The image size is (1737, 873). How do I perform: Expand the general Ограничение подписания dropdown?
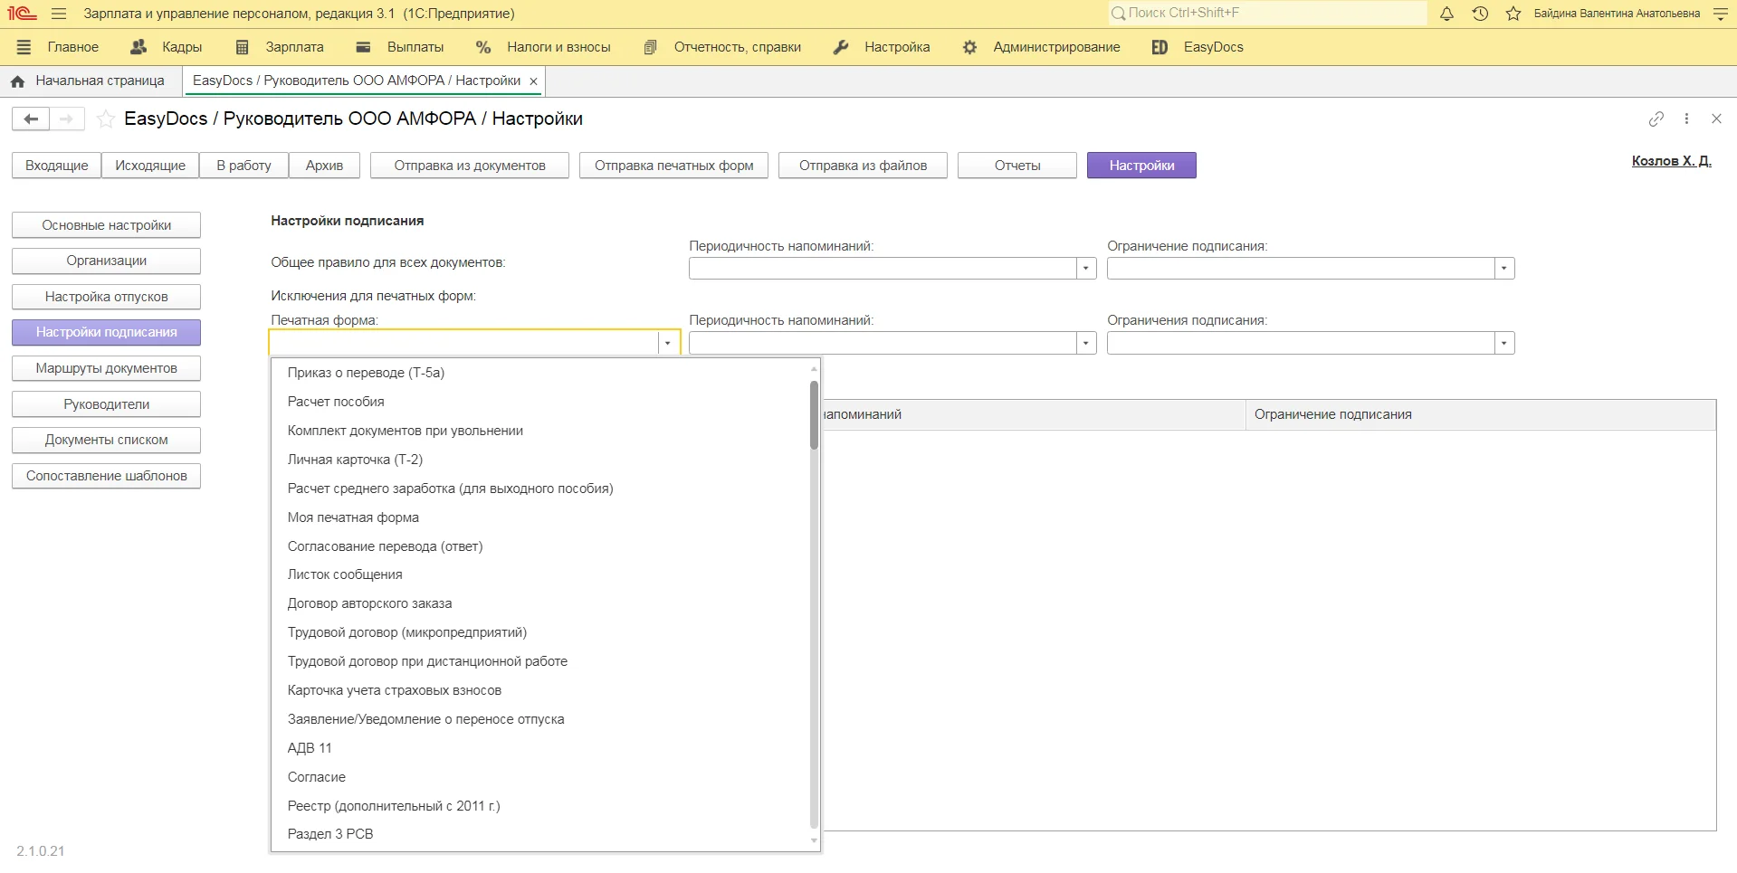1503,269
